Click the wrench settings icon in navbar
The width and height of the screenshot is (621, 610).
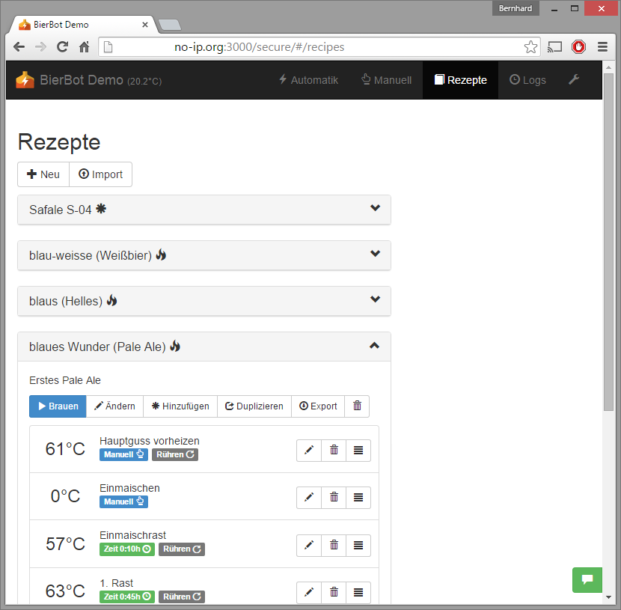(x=574, y=79)
